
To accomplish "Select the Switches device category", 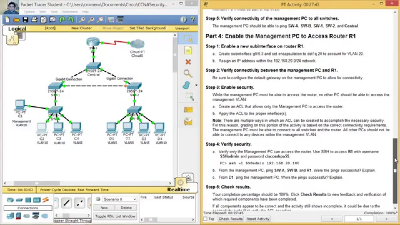I will (19, 200).
